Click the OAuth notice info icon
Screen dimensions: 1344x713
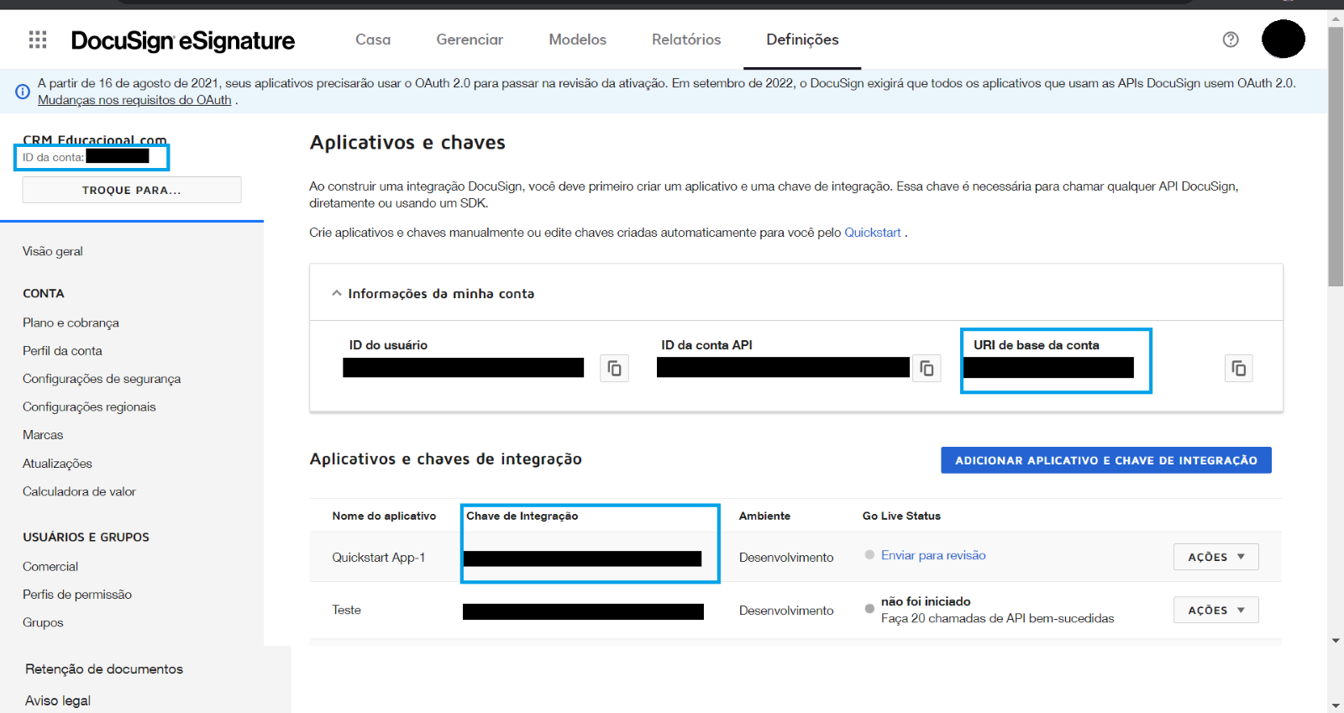23,92
